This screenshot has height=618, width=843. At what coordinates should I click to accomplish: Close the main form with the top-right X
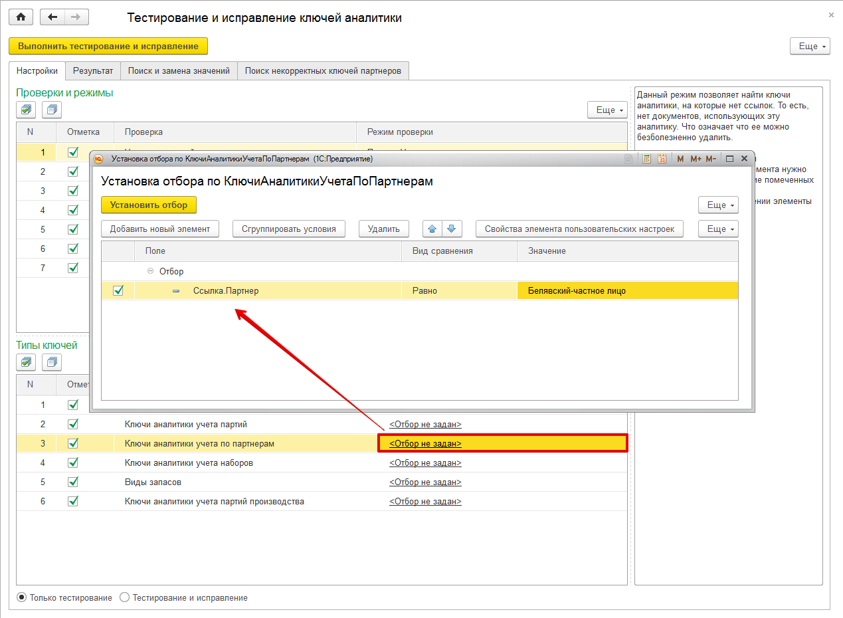click(831, 15)
